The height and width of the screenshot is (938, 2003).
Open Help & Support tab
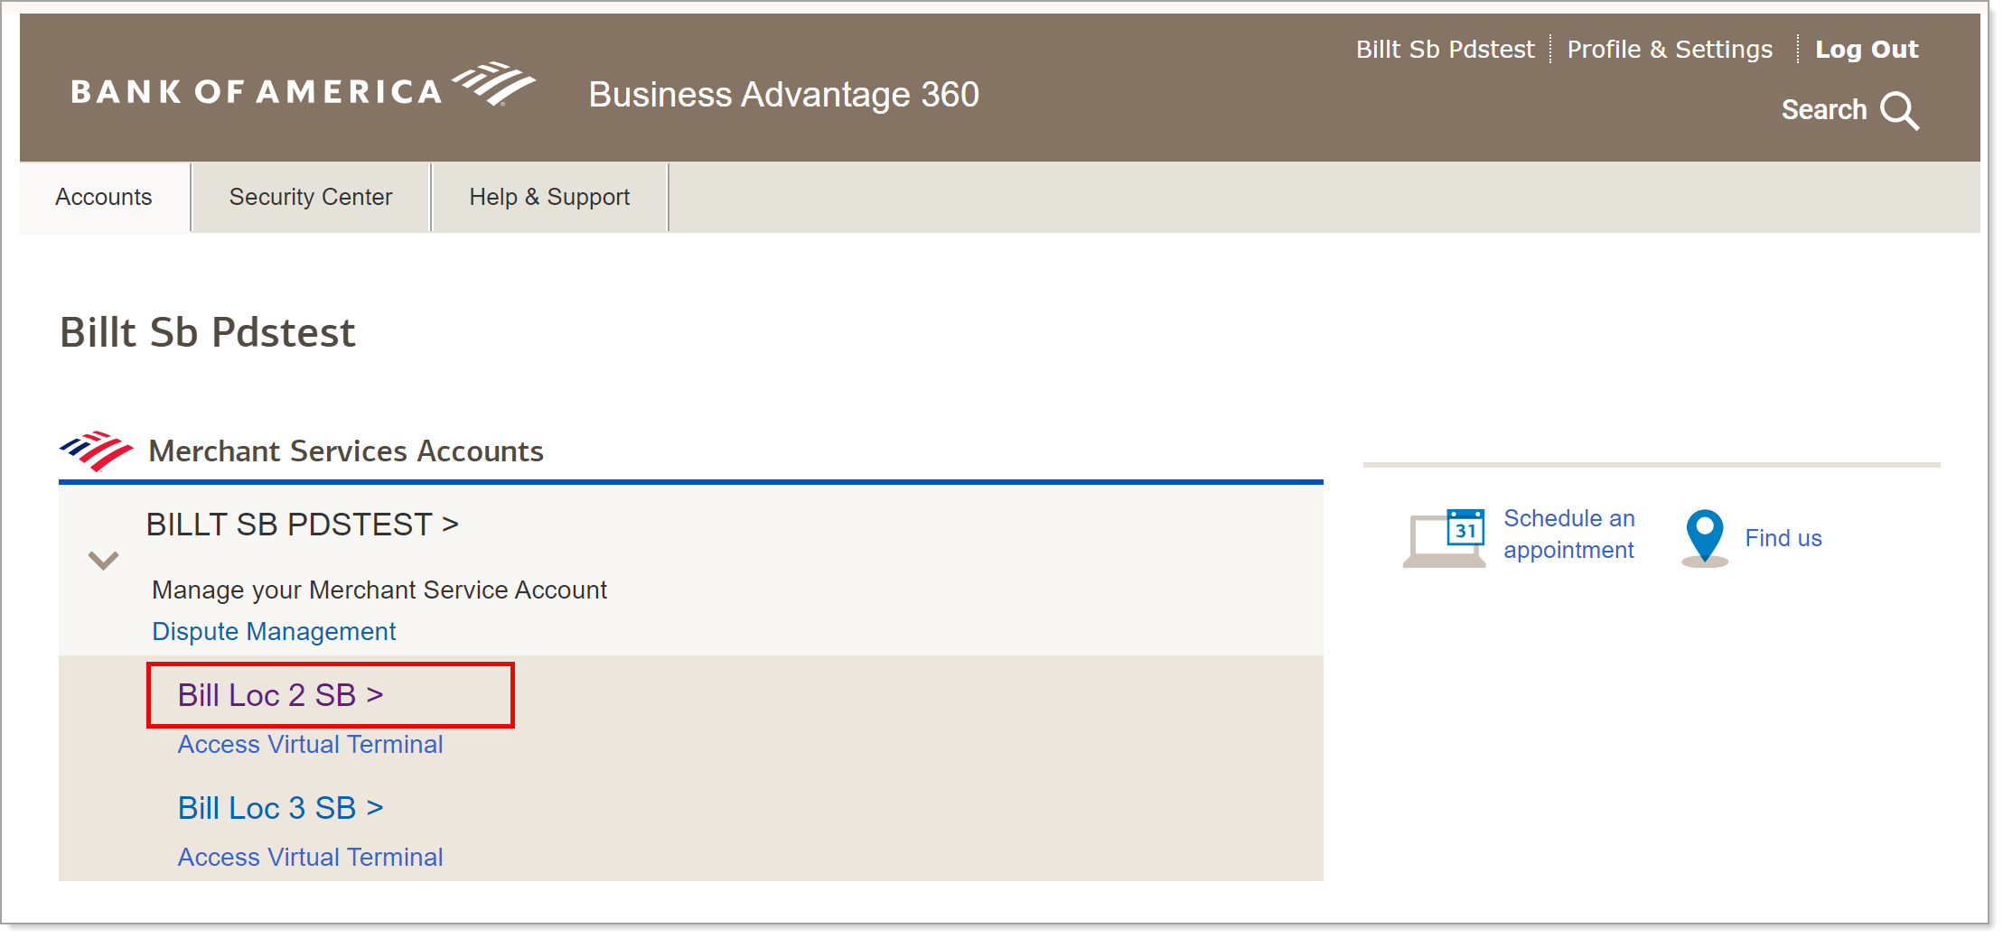coord(549,197)
